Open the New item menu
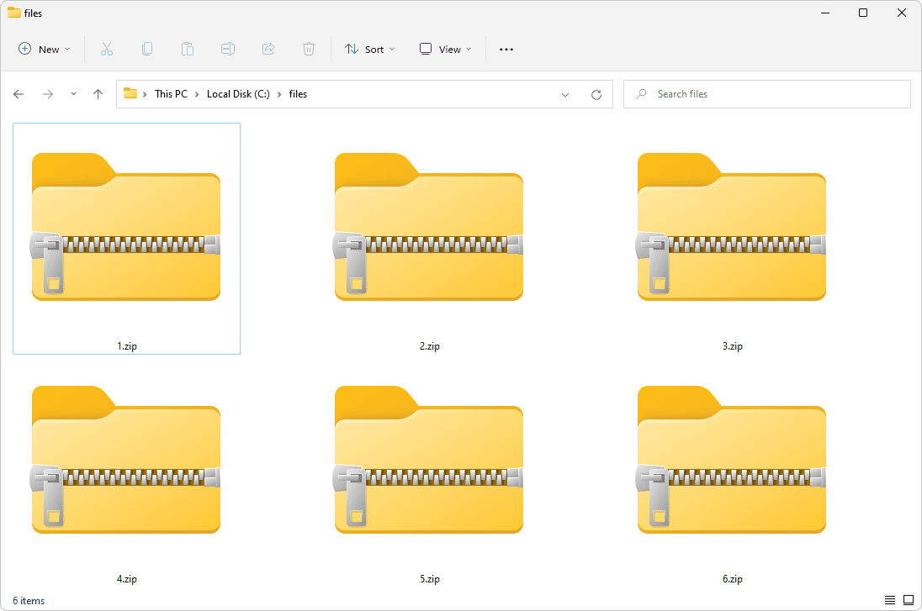This screenshot has width=922, height=611. click(44, 49)
